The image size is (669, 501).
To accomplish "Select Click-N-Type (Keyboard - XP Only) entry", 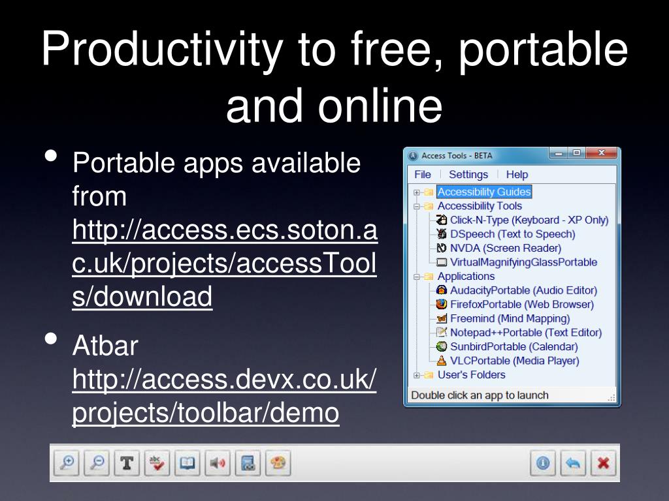I will pyautogui.click(x=529, y=220).
